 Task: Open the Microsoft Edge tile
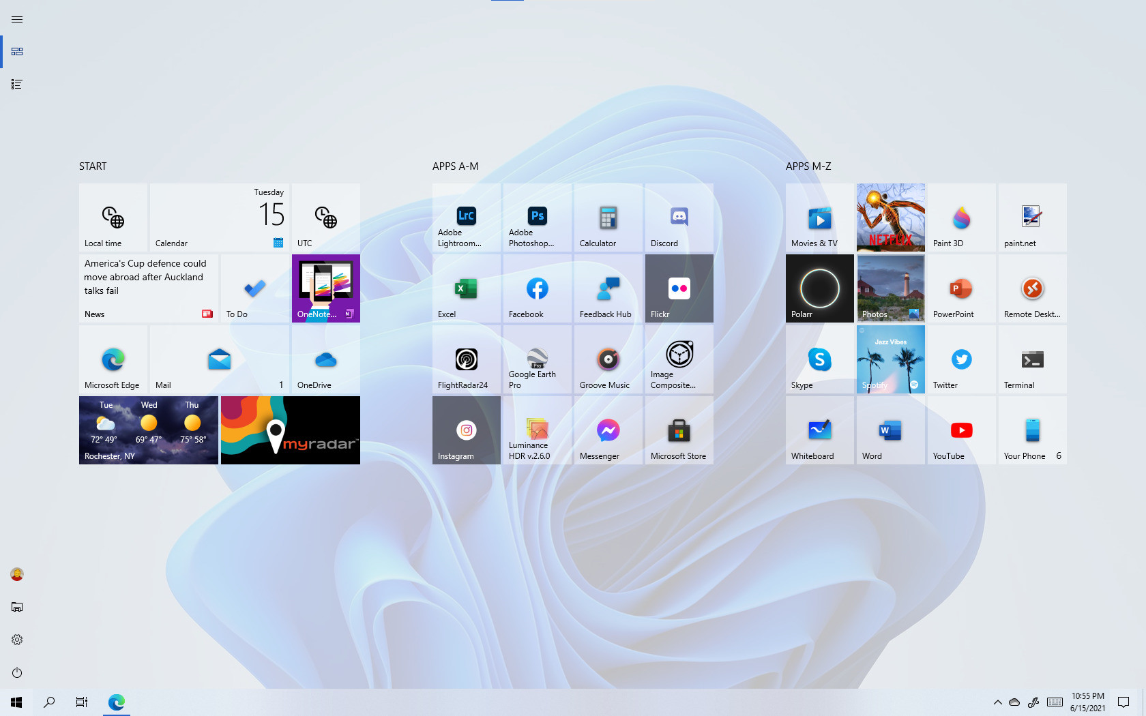tap(113, 359)
